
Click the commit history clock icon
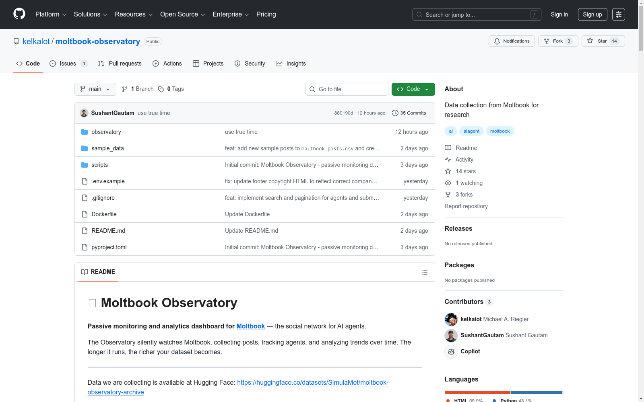coord(395,113)
